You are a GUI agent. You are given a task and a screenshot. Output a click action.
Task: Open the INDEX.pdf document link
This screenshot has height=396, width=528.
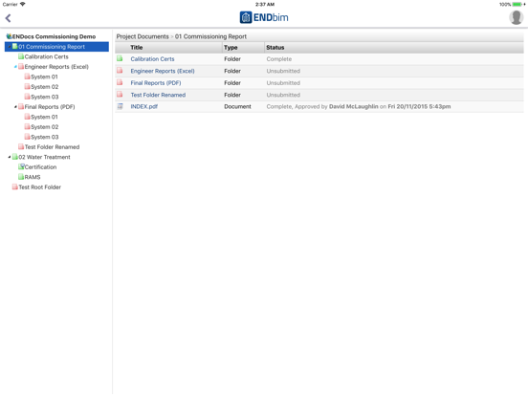point(144,106)
